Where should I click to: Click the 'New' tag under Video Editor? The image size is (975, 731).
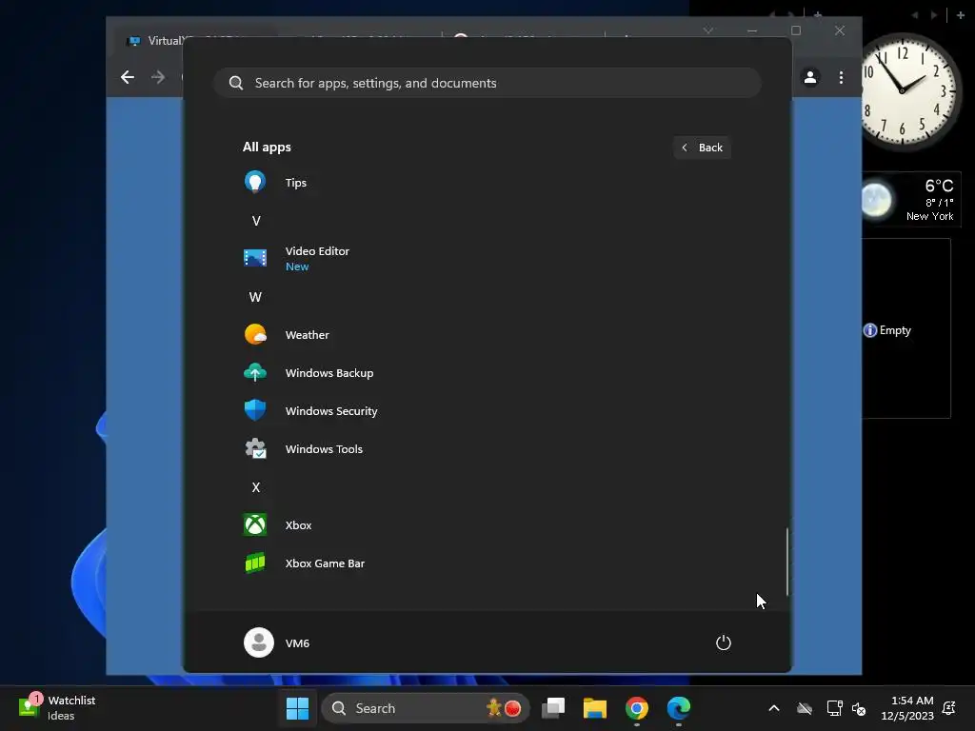pyautogui.click(x=297, y=267)
